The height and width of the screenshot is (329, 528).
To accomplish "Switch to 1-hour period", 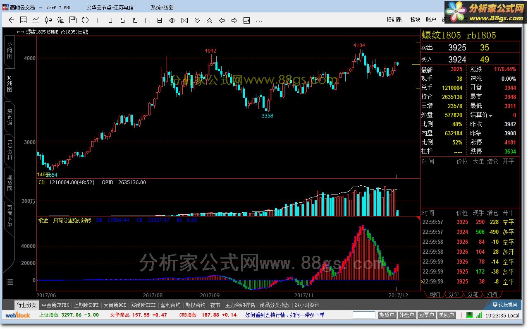I will click(147, 20).
